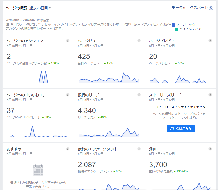
Task: Open the ページビュー card title
Action: coord(89,41)
